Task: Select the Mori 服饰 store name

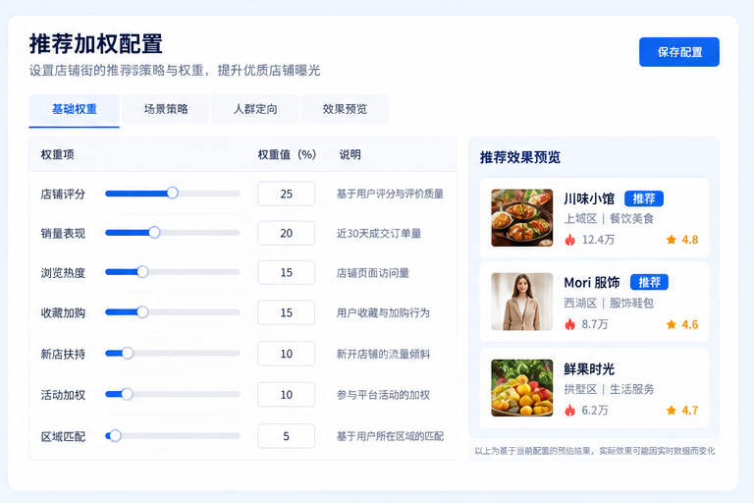Action: (592, 283)
